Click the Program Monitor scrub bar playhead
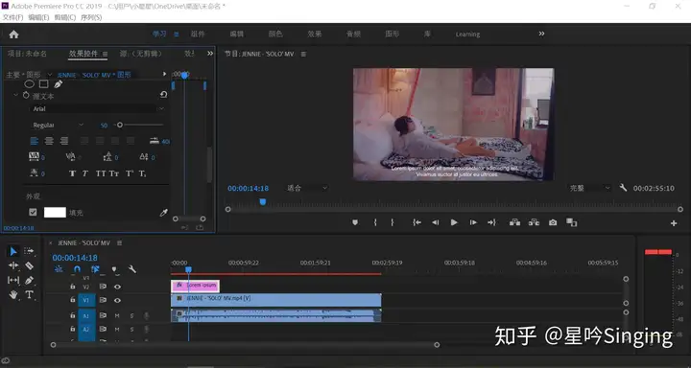691x368 pixels. (x=263, y=201)
